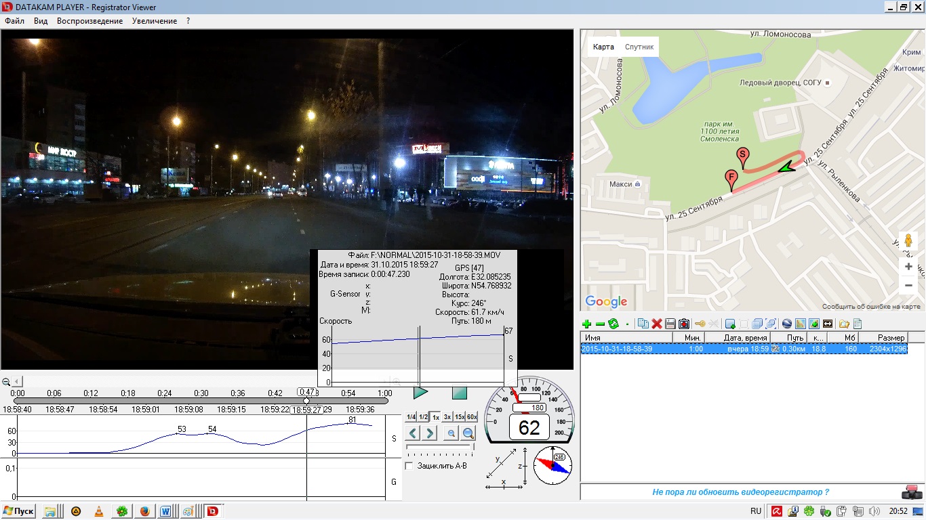The height and width of the screenshot is (520, 926).
Task: Click the large magnifier zoom-in button
Action: (468, 433)
